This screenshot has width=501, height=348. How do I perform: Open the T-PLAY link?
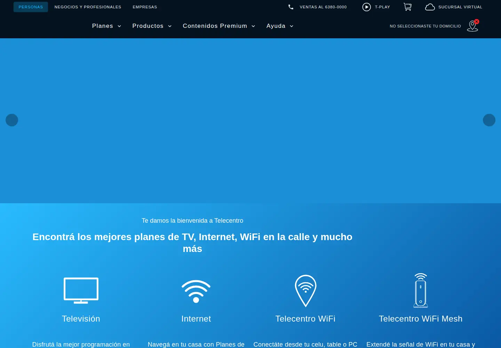pos(382,7)
